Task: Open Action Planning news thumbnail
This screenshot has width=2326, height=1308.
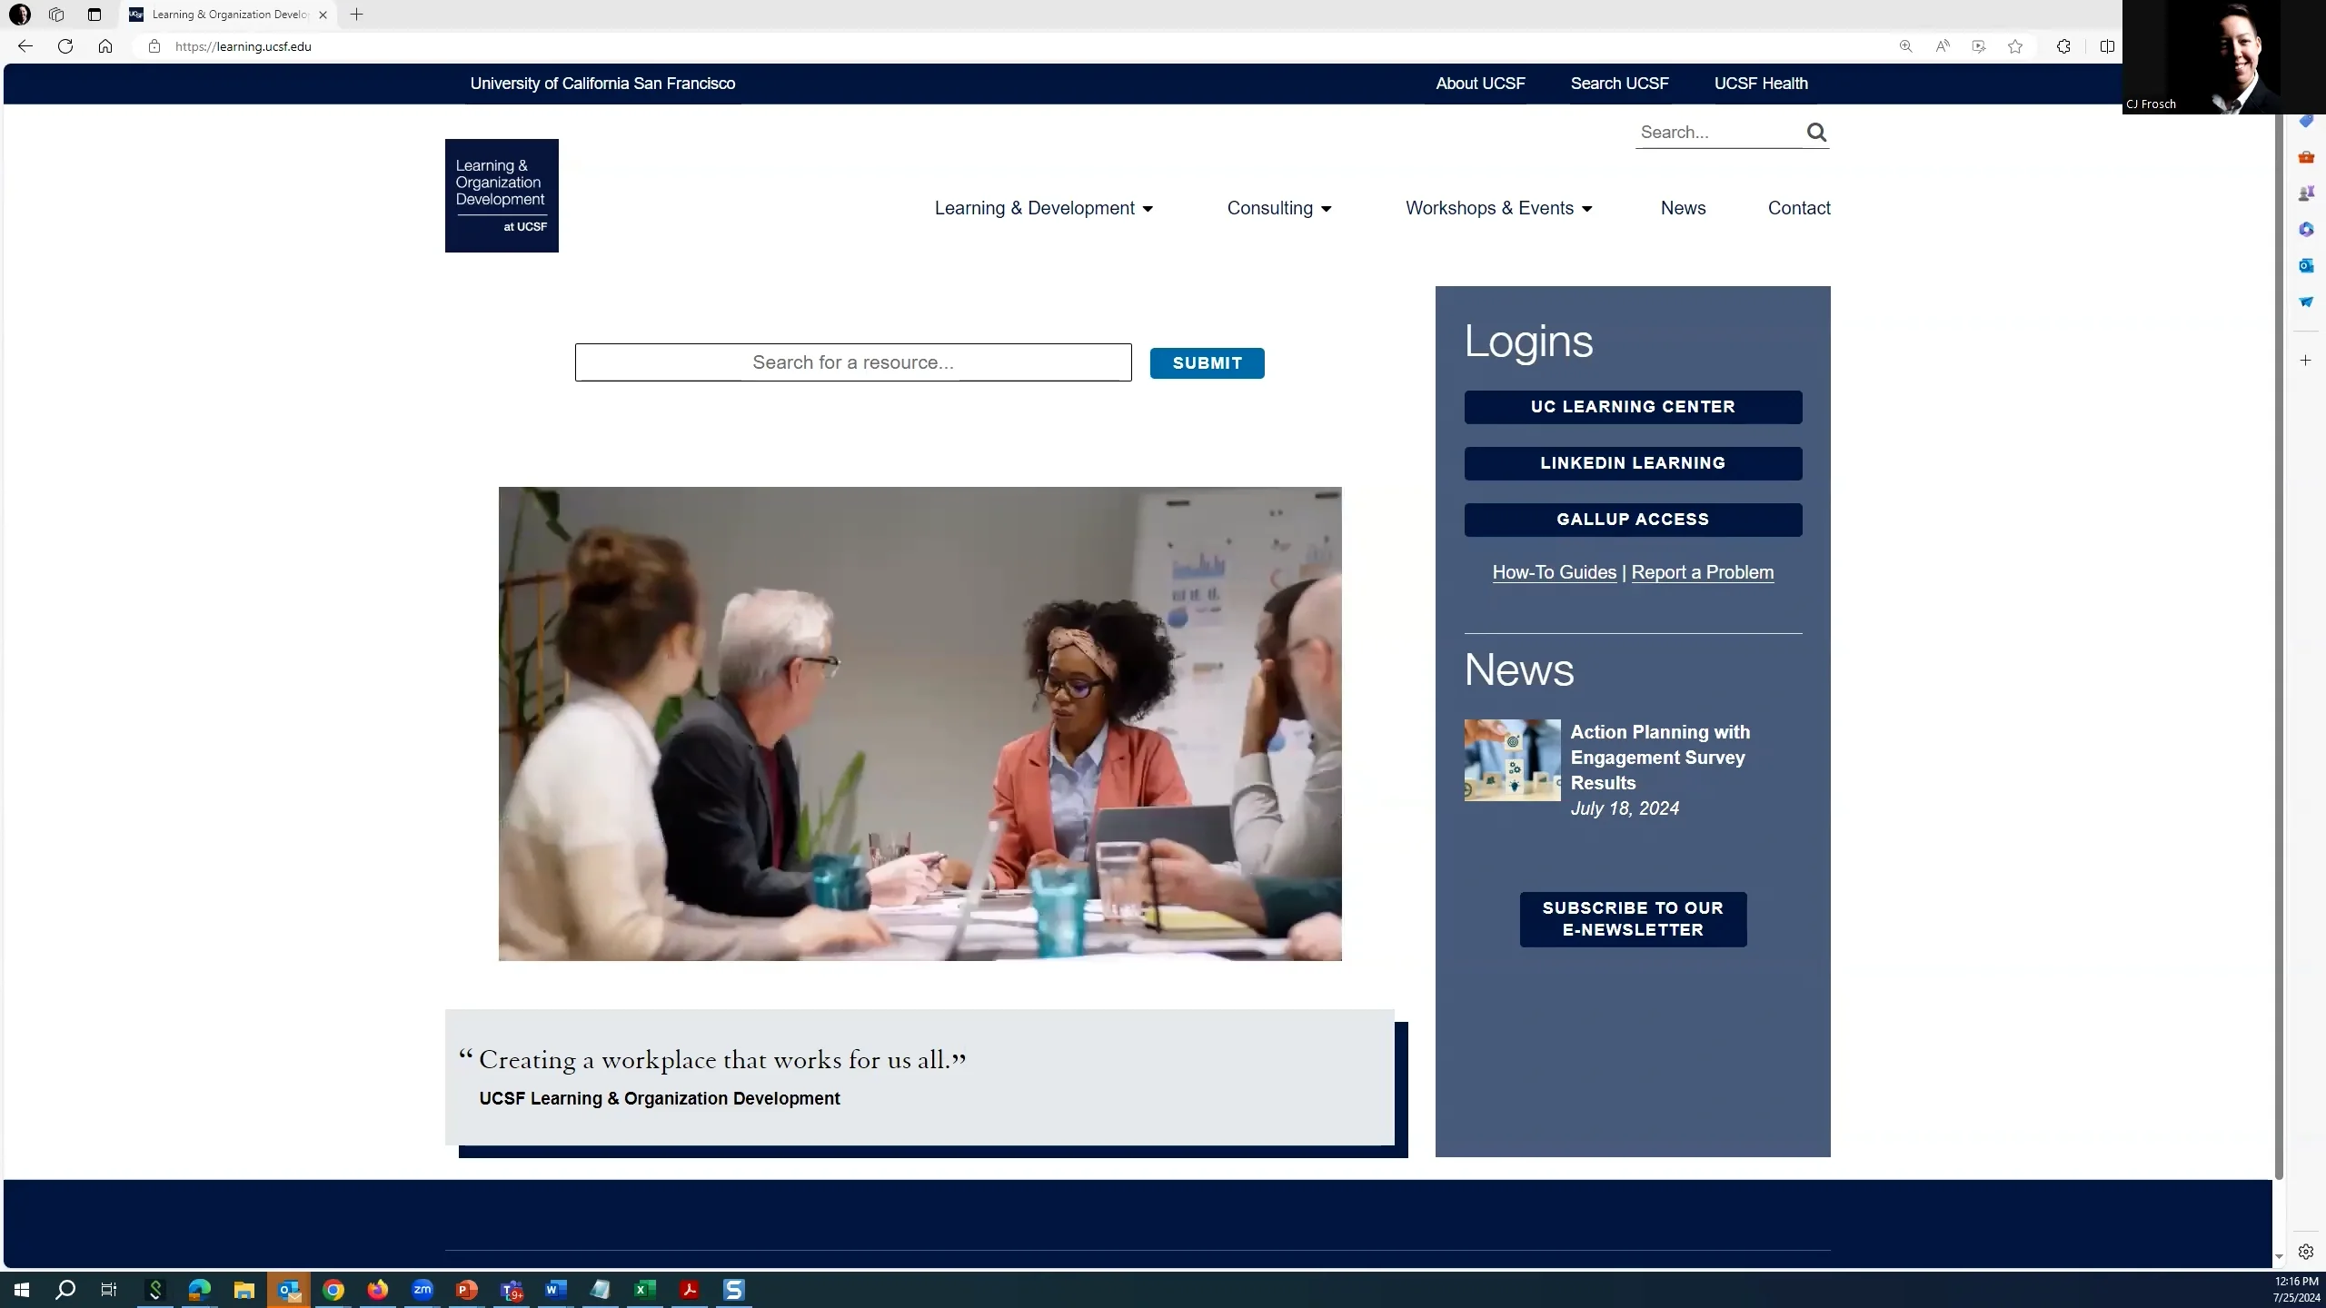Action: [x=1512, y=760]
